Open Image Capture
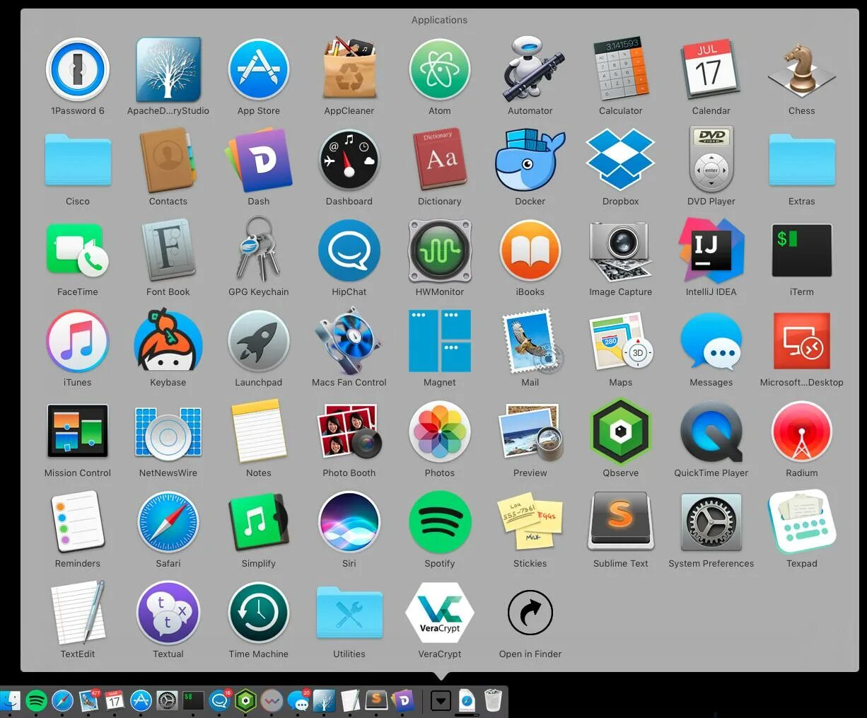The height and width of the screenshot is (718, 867). (621, 251)
